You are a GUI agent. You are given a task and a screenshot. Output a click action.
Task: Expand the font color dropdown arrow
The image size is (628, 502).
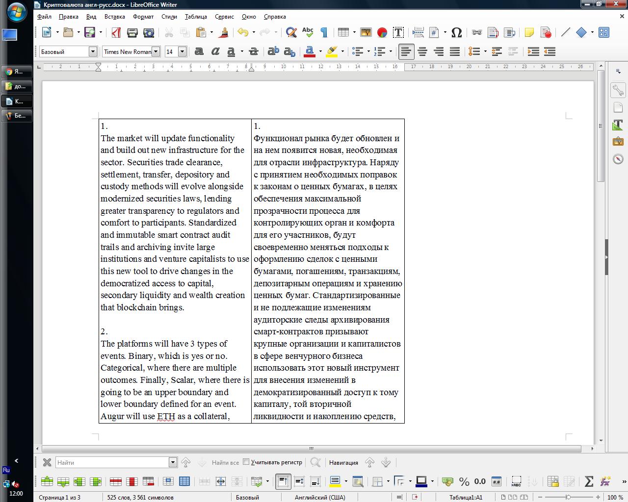[320, 51]
